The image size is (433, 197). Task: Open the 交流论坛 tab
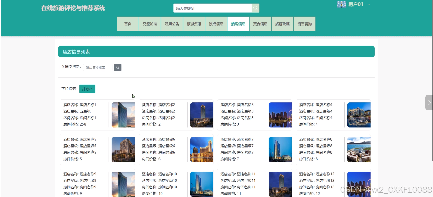(x=150, y=24)
